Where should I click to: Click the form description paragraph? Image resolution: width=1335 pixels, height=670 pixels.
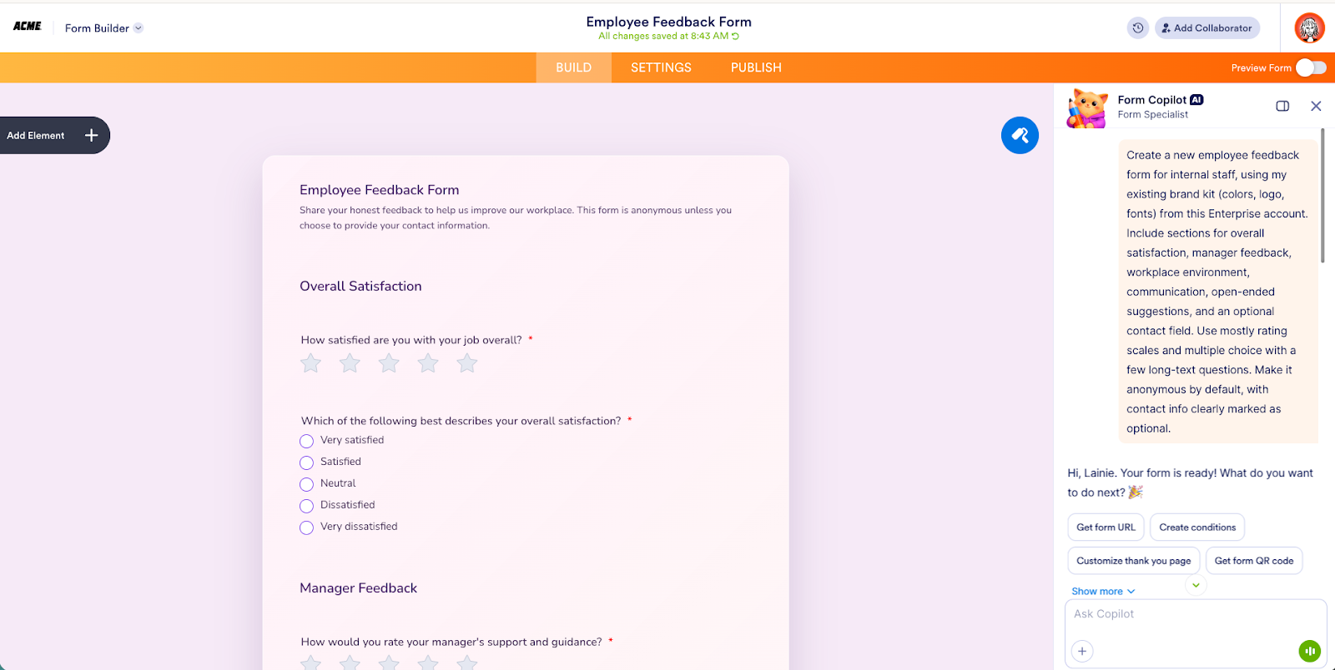coord(516,217)
